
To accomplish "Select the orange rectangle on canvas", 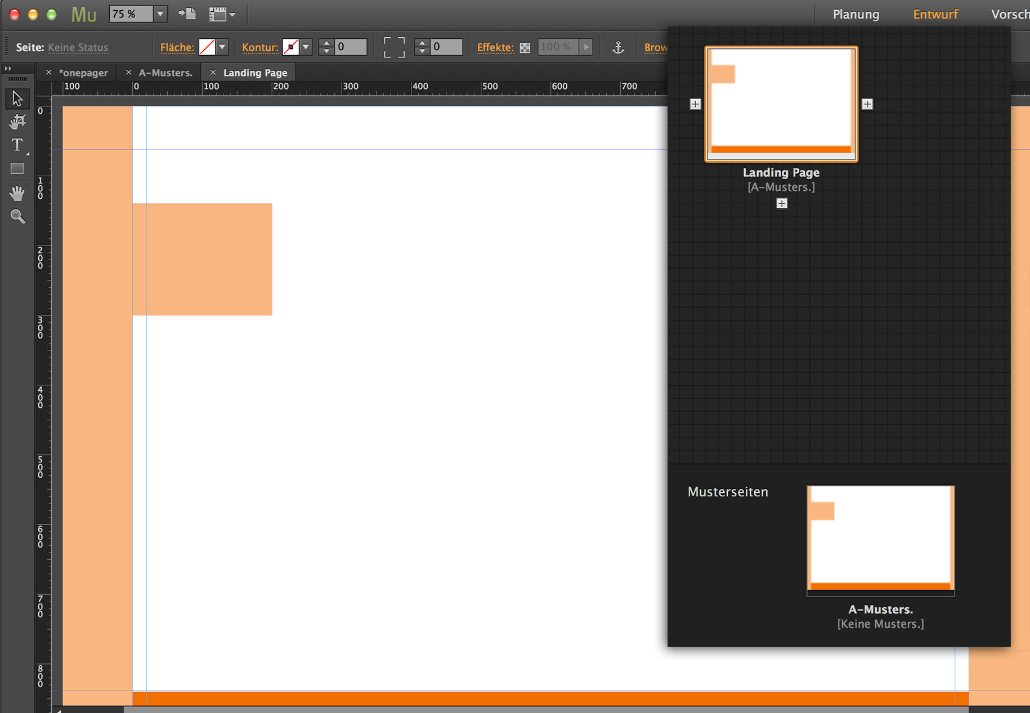I will [x=203, y=260].
